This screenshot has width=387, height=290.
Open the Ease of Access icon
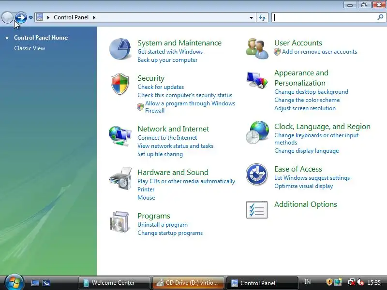coord(257,174)
